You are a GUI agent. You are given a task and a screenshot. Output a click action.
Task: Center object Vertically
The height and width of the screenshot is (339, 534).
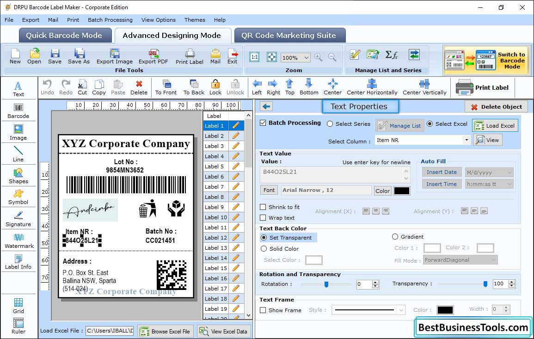424,87
